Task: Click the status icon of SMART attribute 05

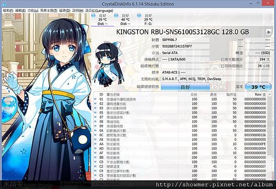Action: coord(95,113)
